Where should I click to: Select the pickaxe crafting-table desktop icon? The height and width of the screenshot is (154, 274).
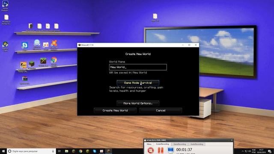click(x=43, y=62)
